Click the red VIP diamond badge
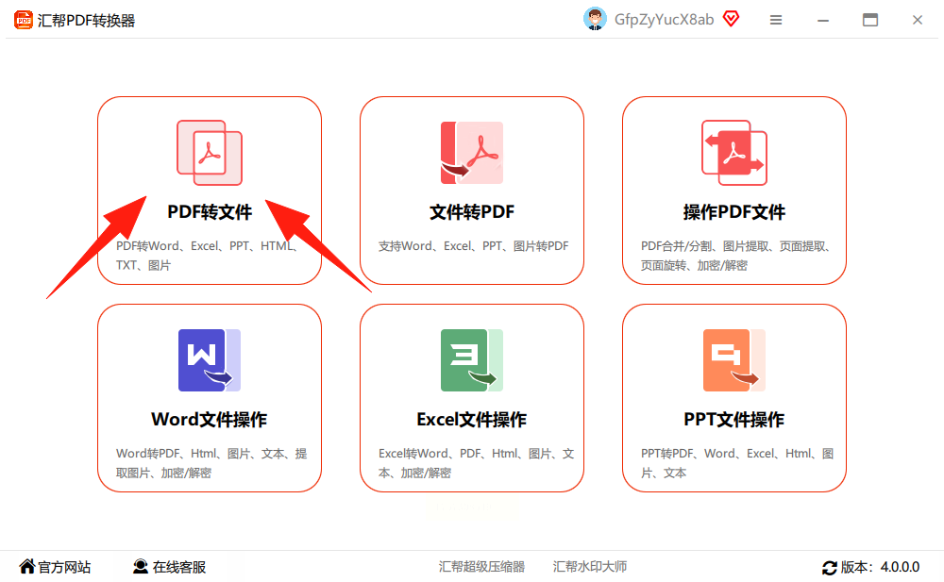 pyautogui.click(x=731, y=19)
